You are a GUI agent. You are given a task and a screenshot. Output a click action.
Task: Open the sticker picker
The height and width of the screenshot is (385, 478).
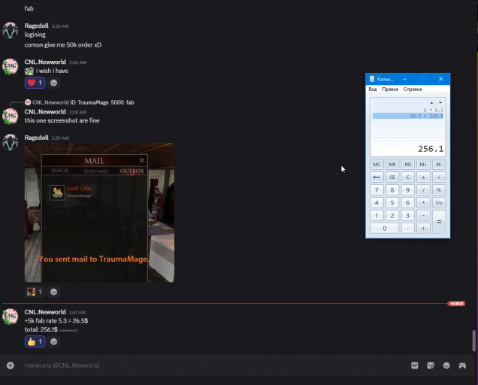[431, 365]
